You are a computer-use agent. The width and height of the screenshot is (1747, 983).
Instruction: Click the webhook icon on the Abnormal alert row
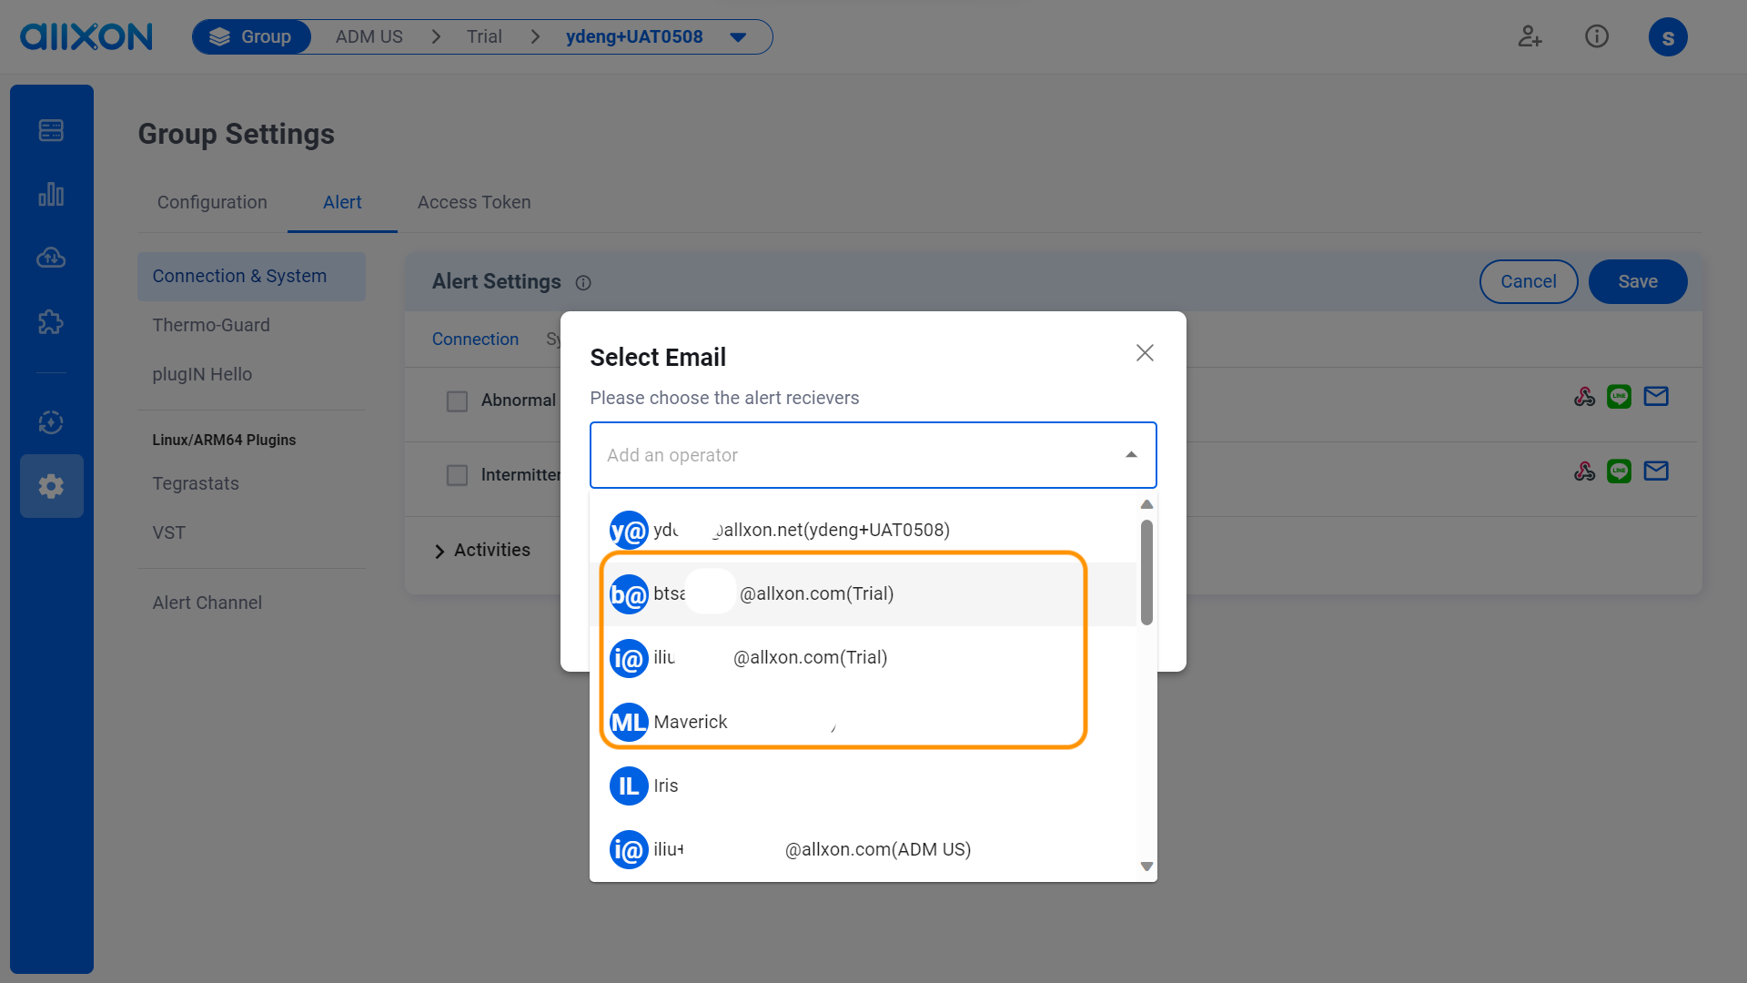[1585, 396]
